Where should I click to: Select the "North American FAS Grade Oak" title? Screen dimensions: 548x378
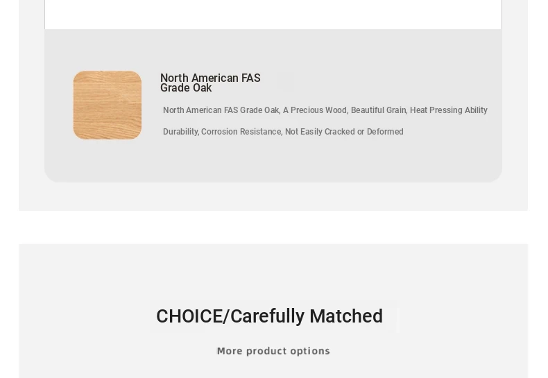[210, 83]
